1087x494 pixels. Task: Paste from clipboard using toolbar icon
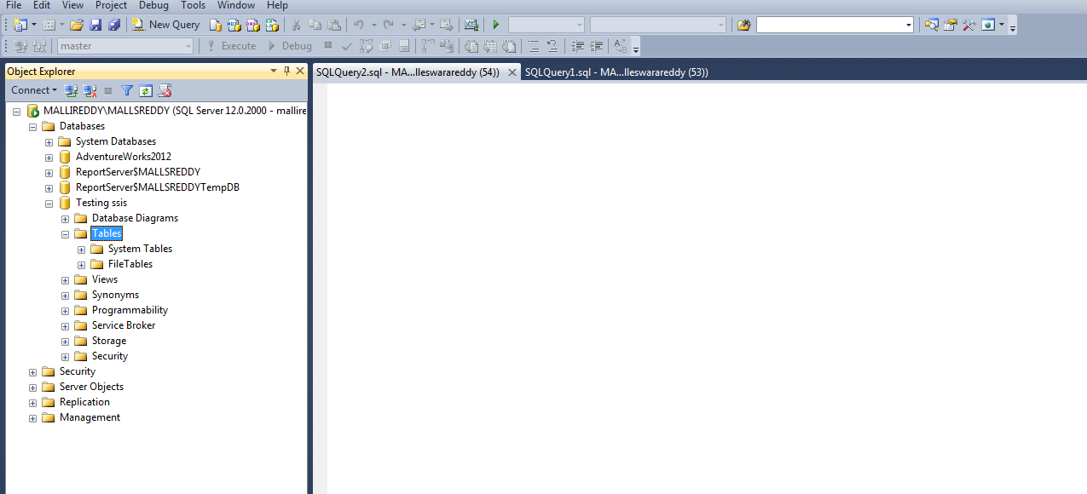pos(335,24)
